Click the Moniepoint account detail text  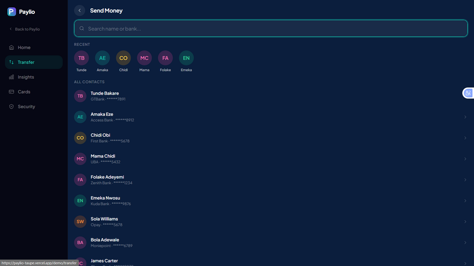112,246
